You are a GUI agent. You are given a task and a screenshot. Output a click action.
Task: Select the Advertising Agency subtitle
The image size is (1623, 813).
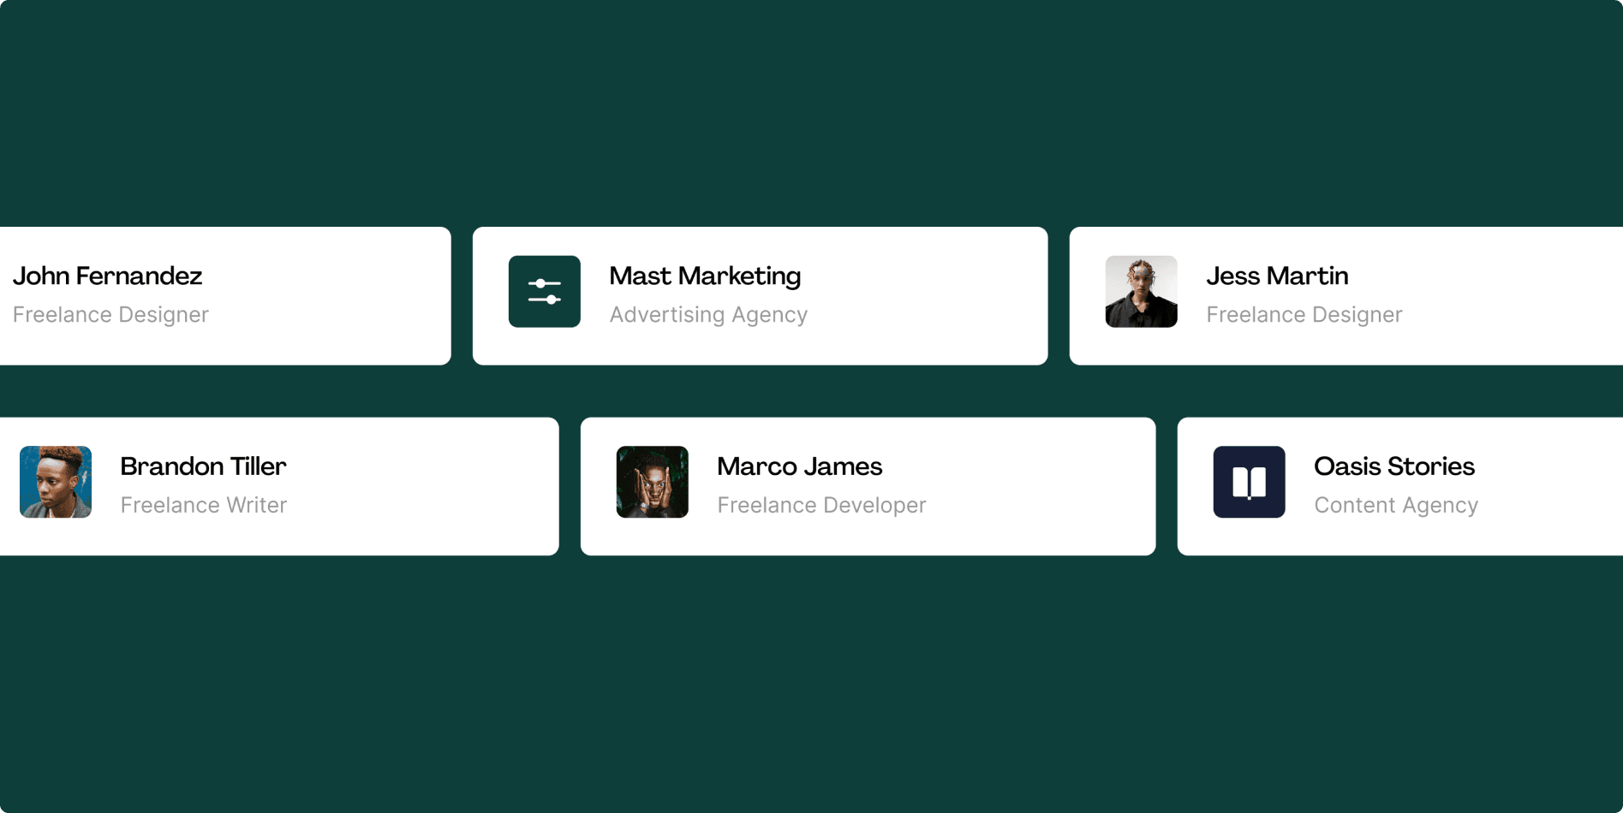708,315
